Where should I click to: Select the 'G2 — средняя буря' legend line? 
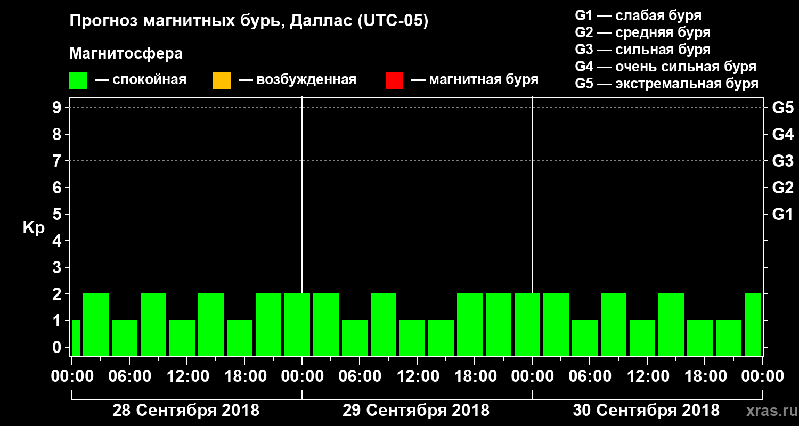click(643, 32)
